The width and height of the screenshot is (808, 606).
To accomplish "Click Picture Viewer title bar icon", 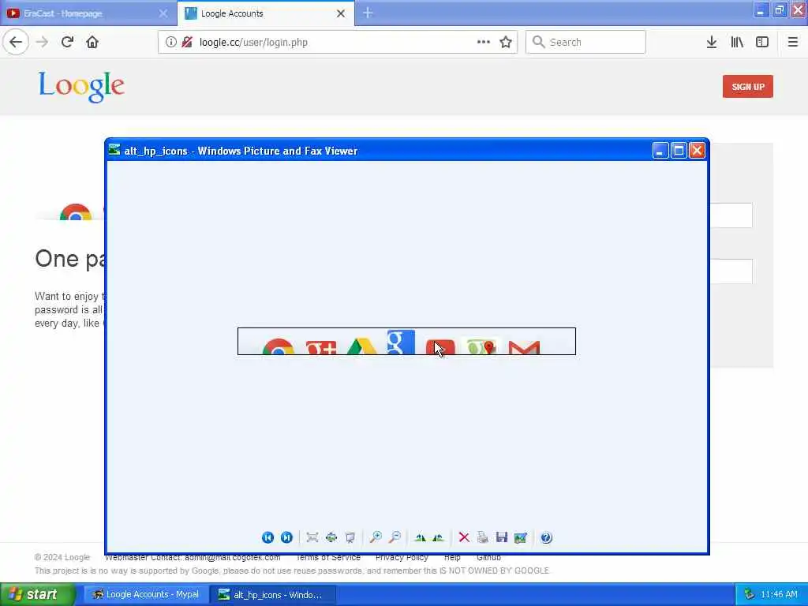I will [114, 150].
